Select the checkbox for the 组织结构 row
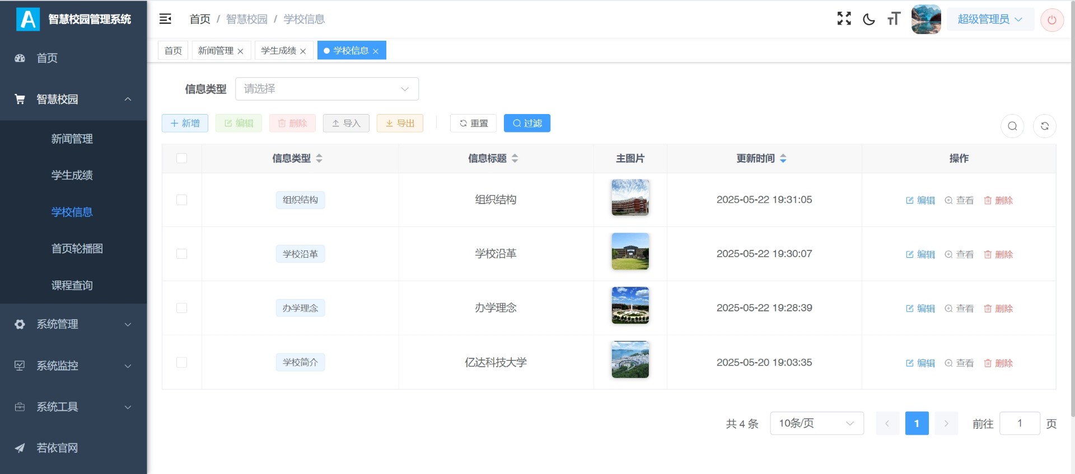1075x474 pixels. (x=181, y=200)
